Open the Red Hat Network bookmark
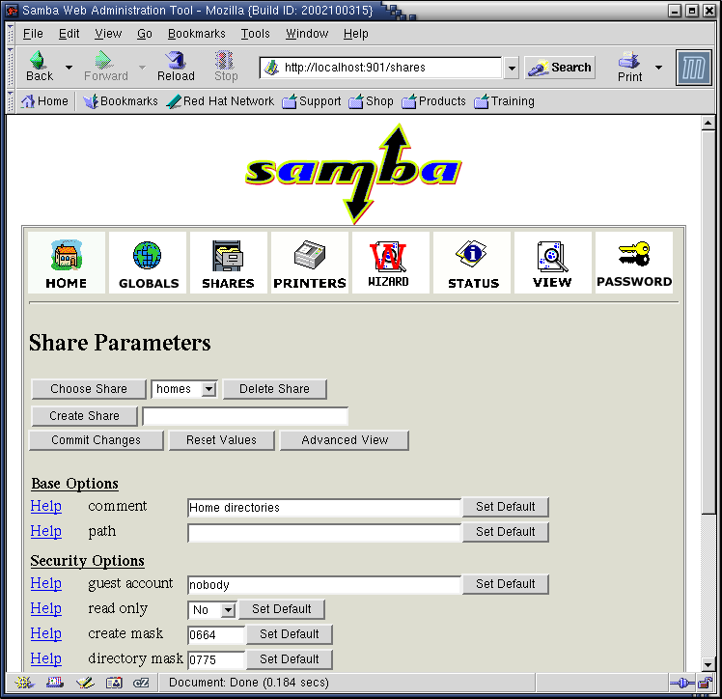Viewport: 722px width, 699px height. coord(220,101)
